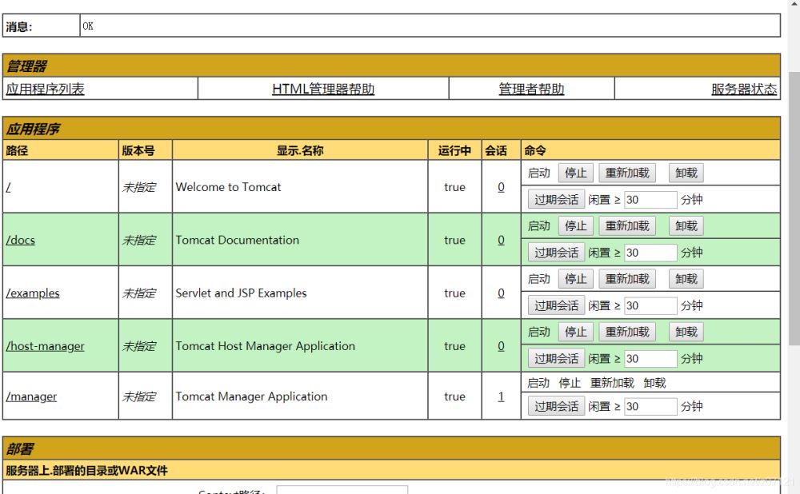View session count for /manager
800x494 pixels.
click(501, 396)
